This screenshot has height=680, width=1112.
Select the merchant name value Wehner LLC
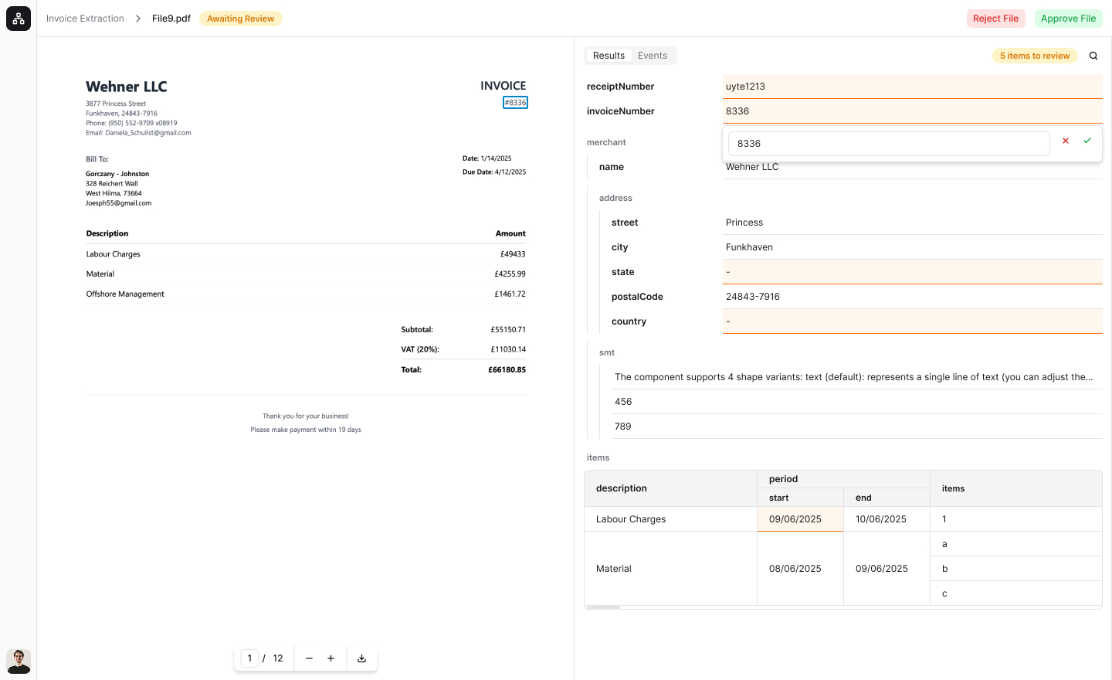pyautogui.click(x=912, y=167)
